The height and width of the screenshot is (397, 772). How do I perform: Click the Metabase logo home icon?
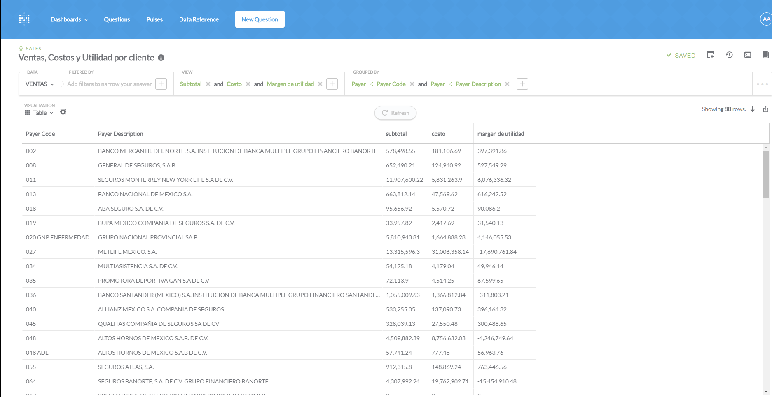24,19
